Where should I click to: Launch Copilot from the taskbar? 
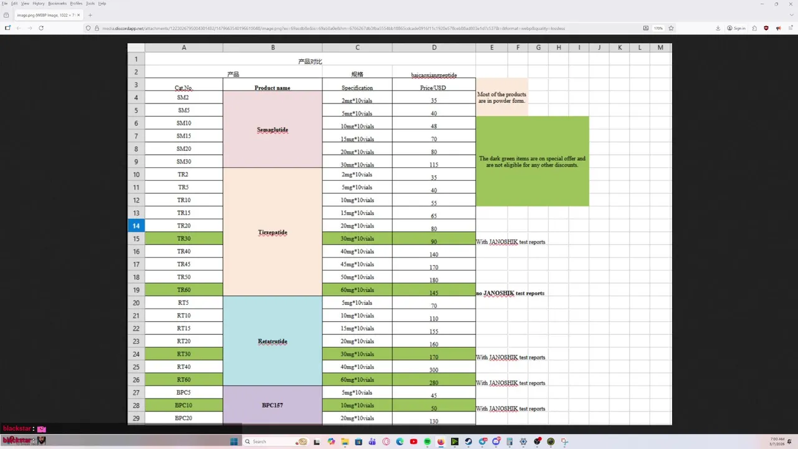(331, 442)
